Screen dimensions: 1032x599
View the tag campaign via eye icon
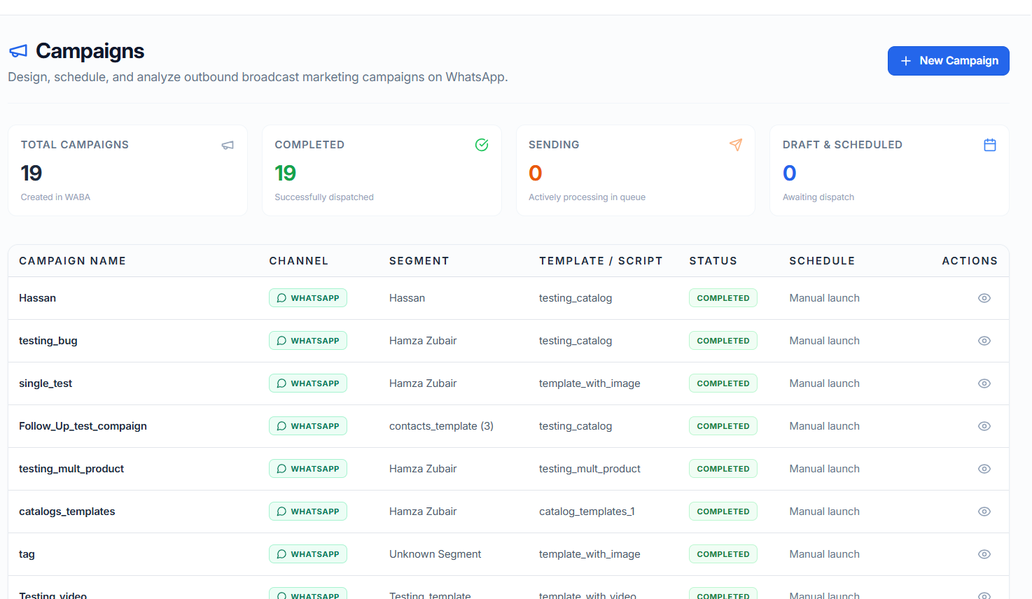pos(984,554)
